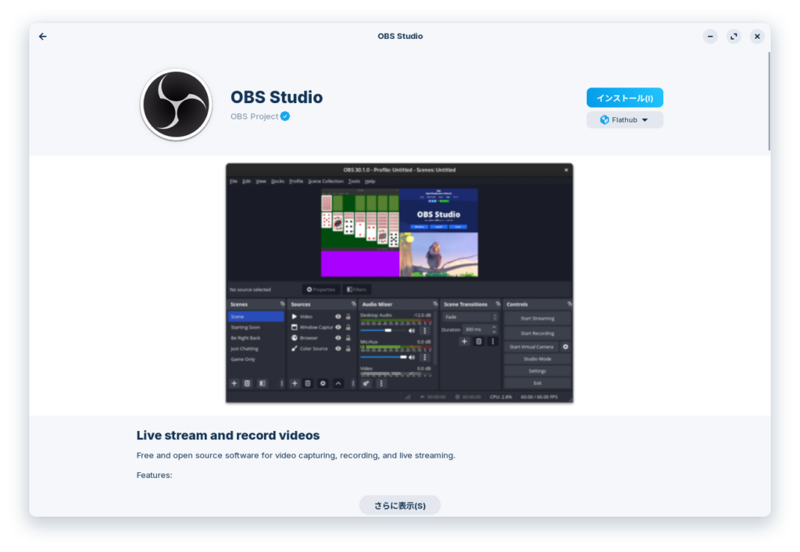Screen dimensions: 800x552
Task: Open the Docks menu
Action: (277, 181)
